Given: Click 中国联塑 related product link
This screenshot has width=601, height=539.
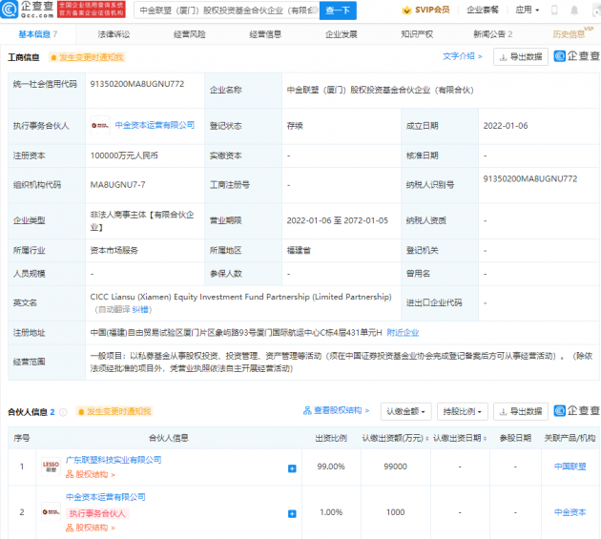Looking at the screenshot, I should (570, 466).
